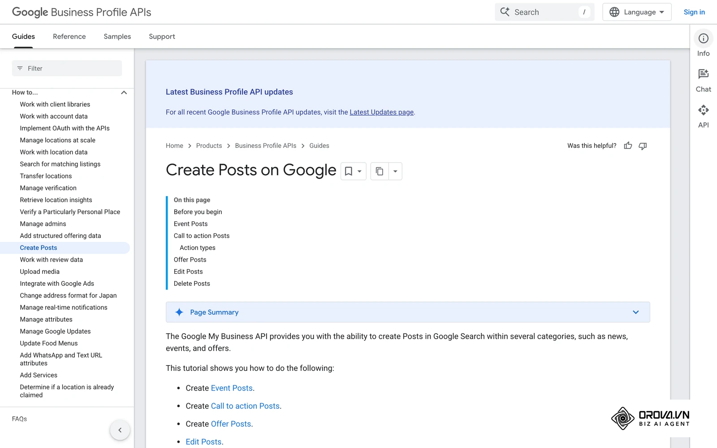717x448 pixels.
Task: Click the filter lines icon
Action: [x=20, y=69]
